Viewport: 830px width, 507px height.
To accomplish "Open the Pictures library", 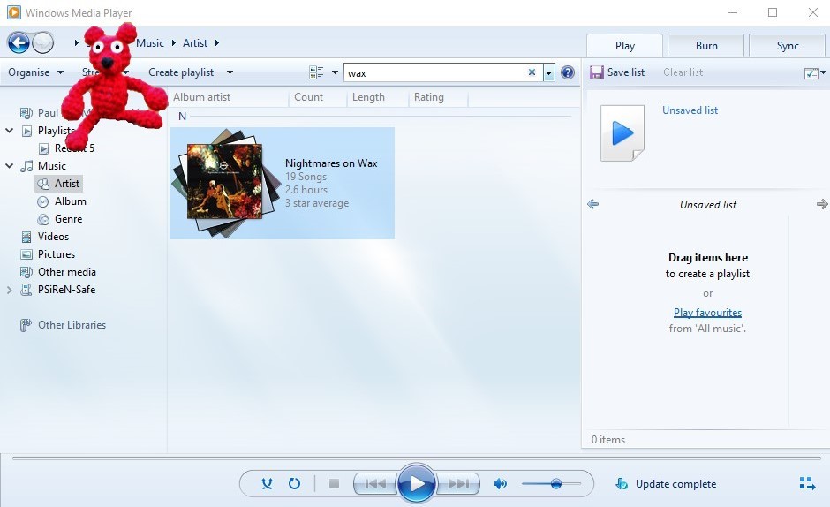I will click(57, 254).
